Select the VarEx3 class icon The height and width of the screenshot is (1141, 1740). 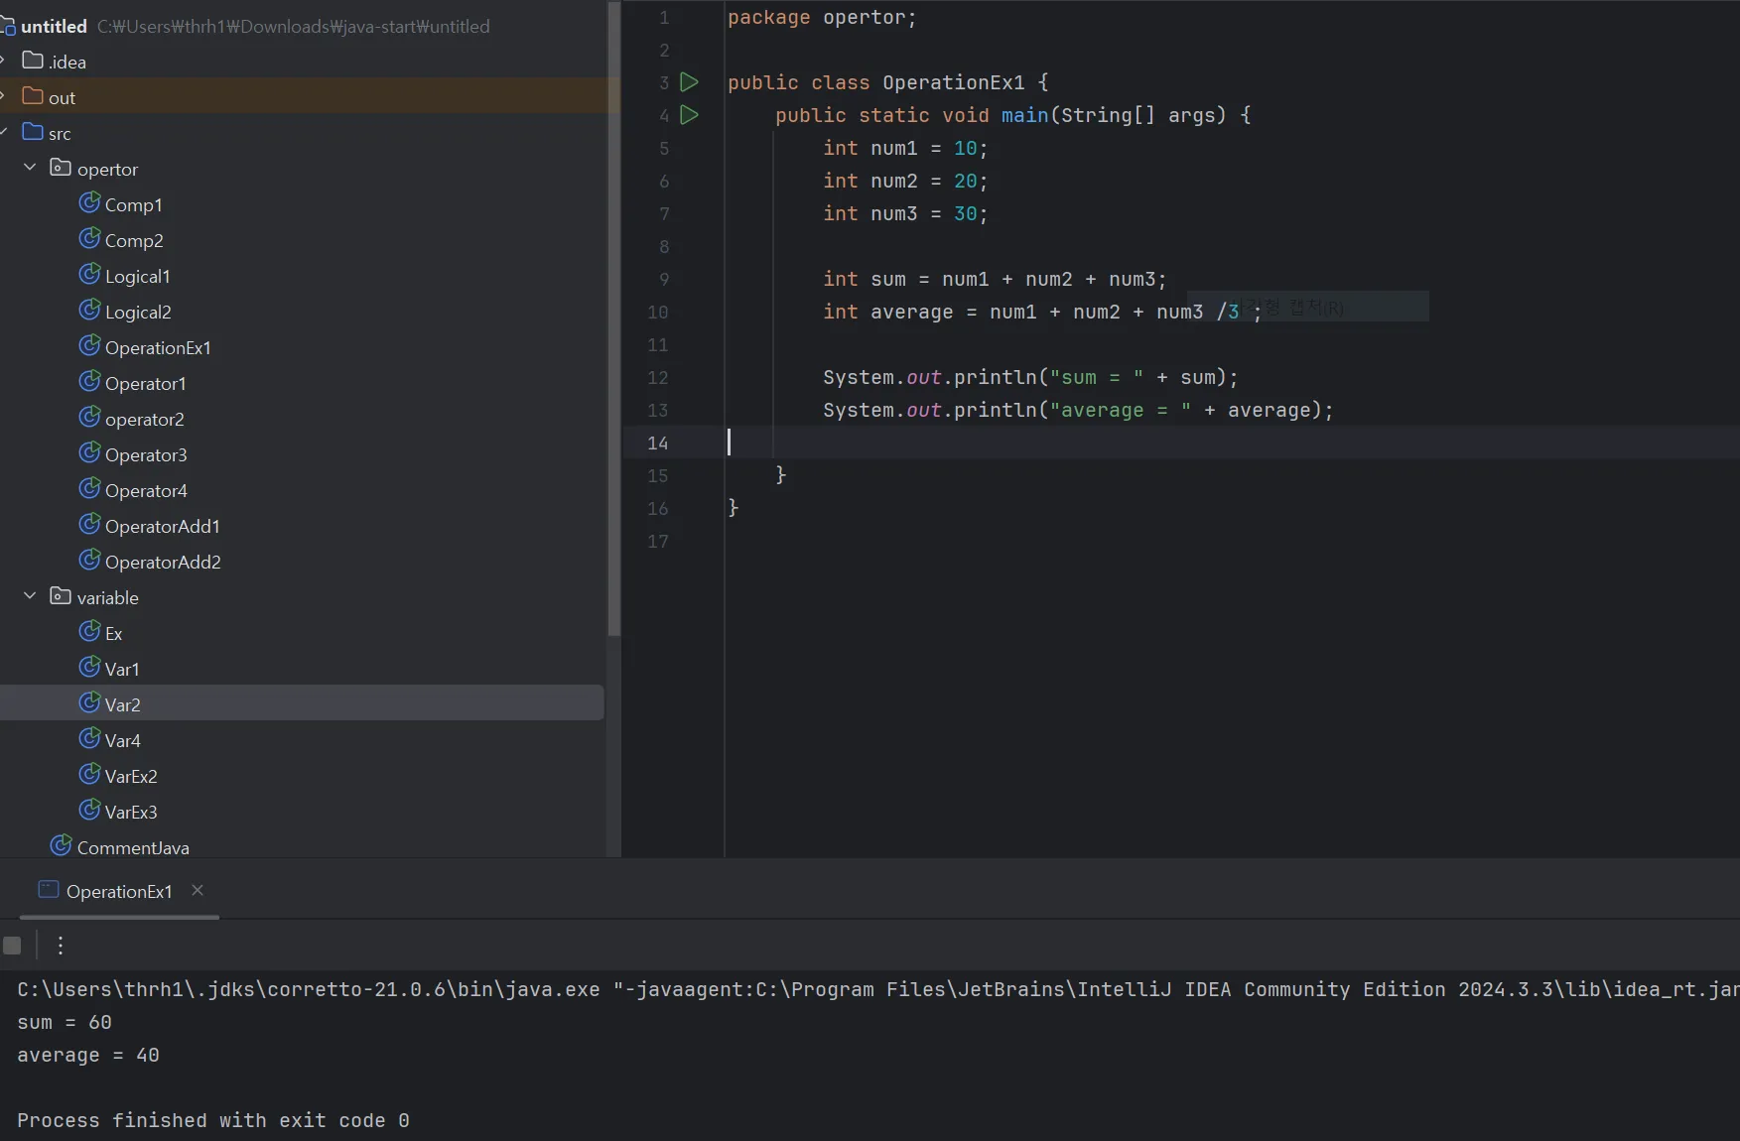[x=89, y=811]
